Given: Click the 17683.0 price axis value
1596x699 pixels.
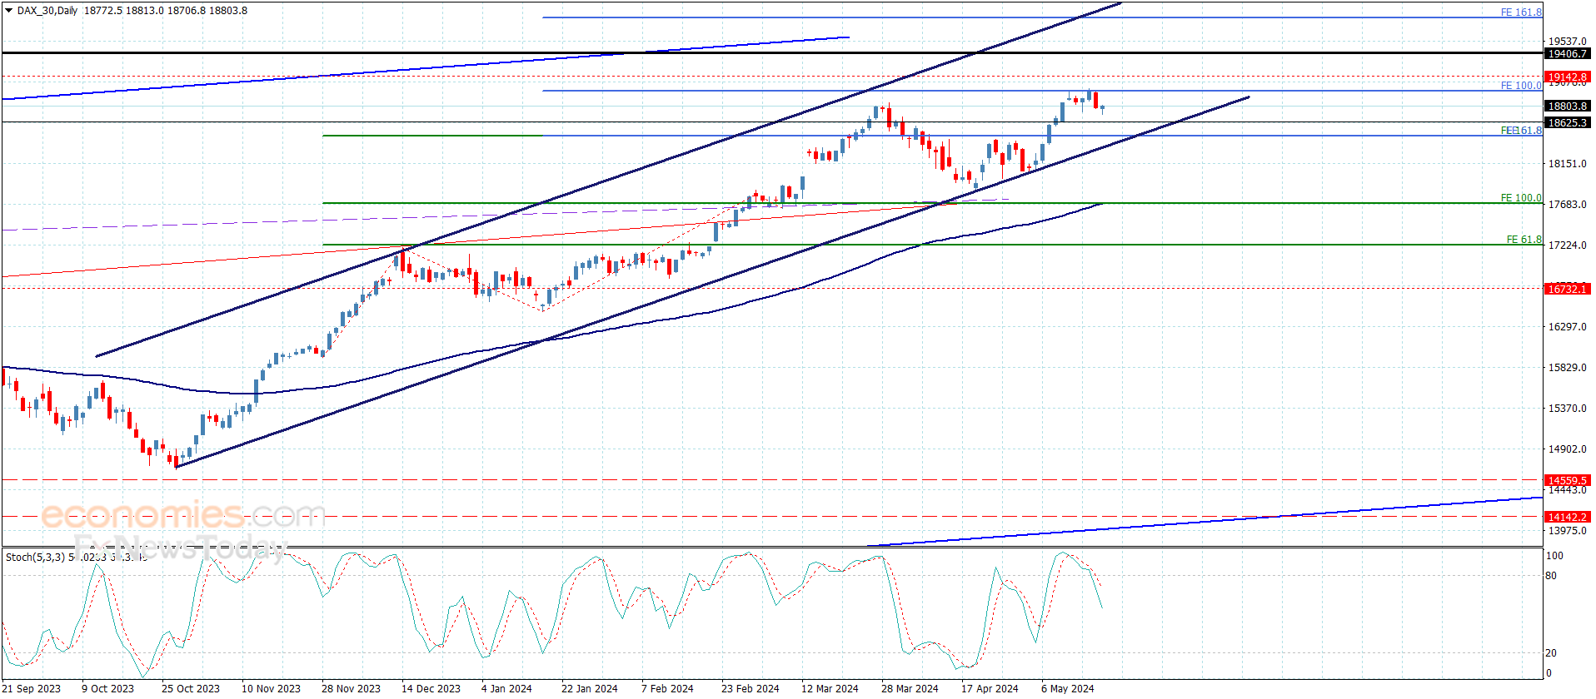Looking at the screenshot, I should pos(1567,204).
